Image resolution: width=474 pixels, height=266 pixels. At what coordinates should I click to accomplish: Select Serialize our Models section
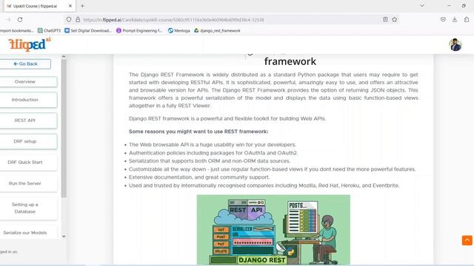coord(28,233)
